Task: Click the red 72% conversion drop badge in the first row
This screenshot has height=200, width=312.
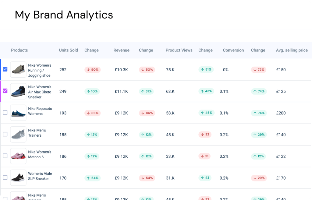Action: coord(259,69)
